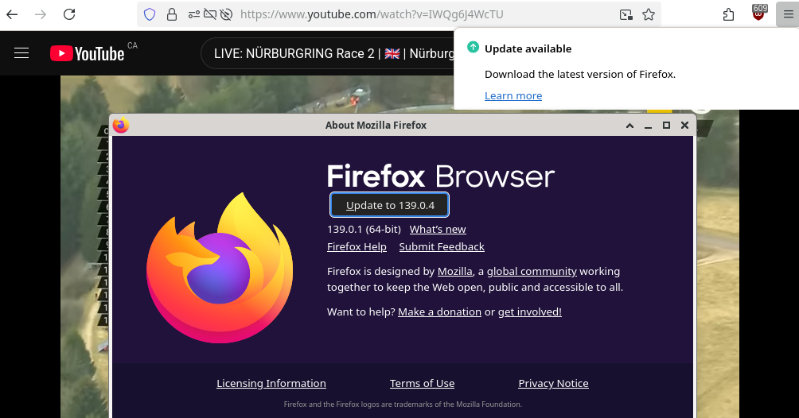This screenshot has width=799, height=418.
Task: Click the large Firefox logo in the dialog
Action: tap(220, 267)
